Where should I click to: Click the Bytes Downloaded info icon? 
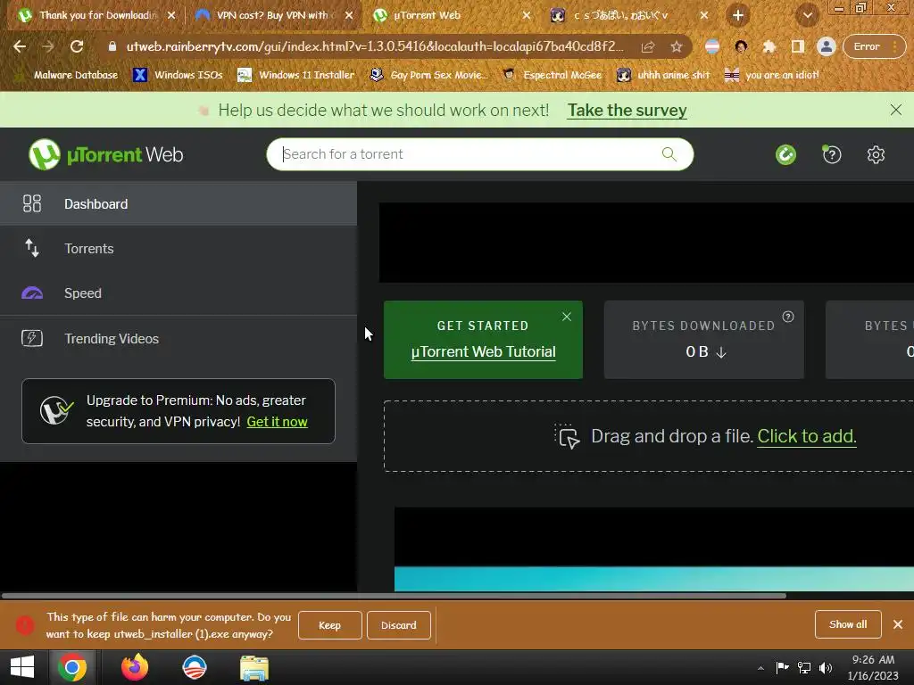coord(788,317)
